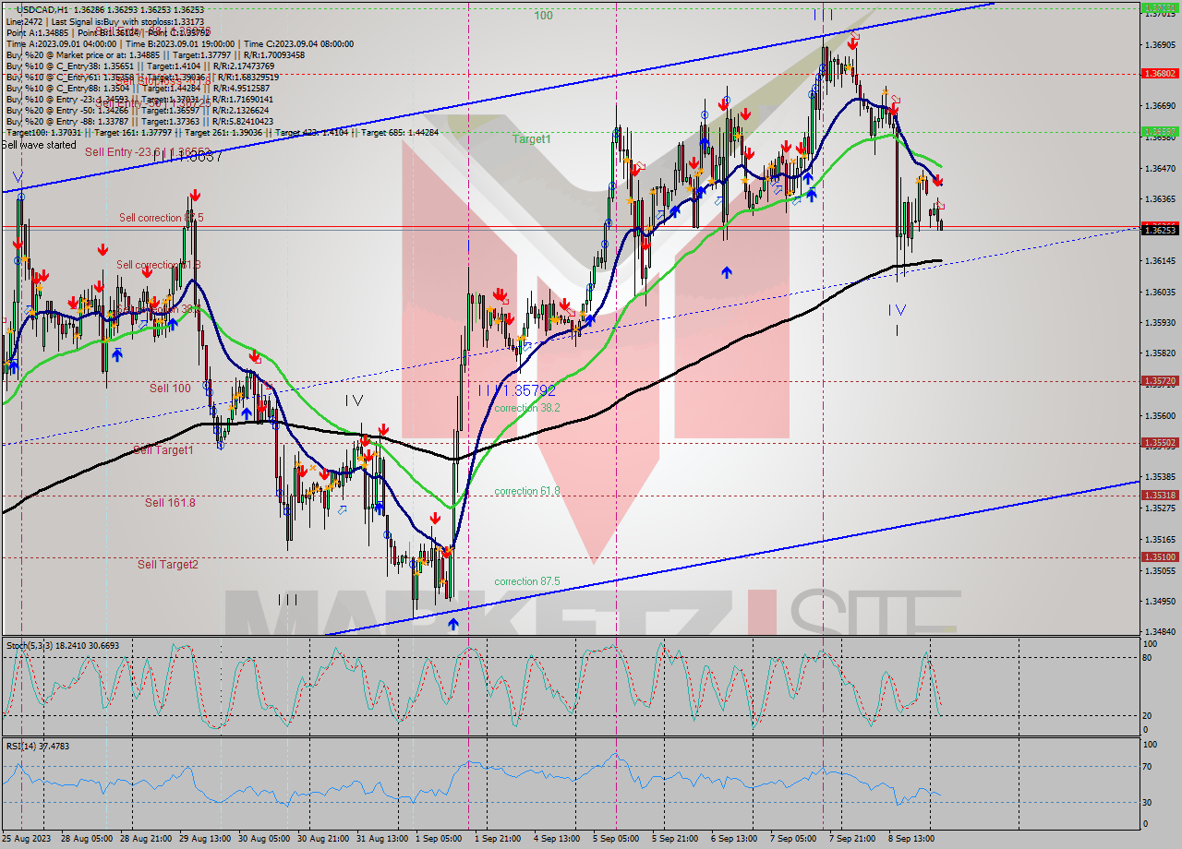Click the black 1.36253 current price tag
1182x849 pixels.
pyautogui.click(x=1159, y=229)
